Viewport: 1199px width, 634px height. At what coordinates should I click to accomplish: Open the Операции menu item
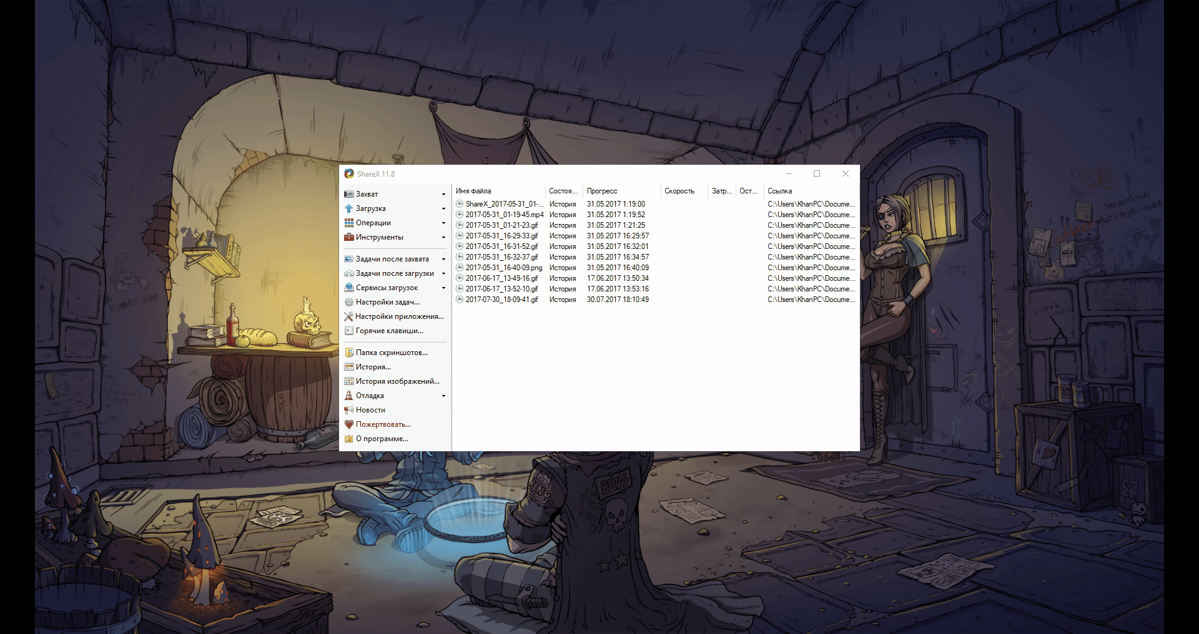pos(395,223)
